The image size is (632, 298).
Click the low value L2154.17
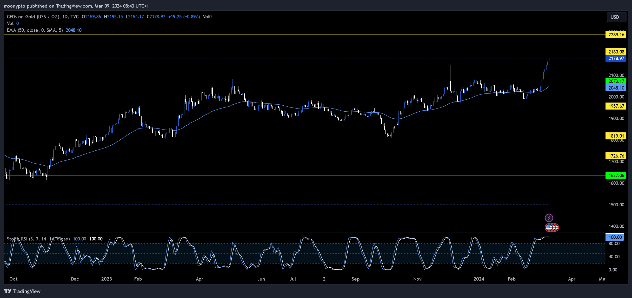135,17
